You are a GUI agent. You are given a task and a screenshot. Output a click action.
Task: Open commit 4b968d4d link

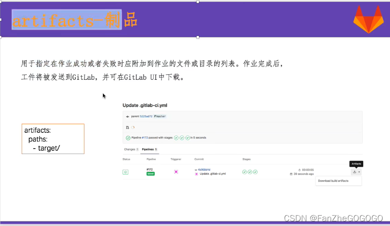(x=204, y=170)
